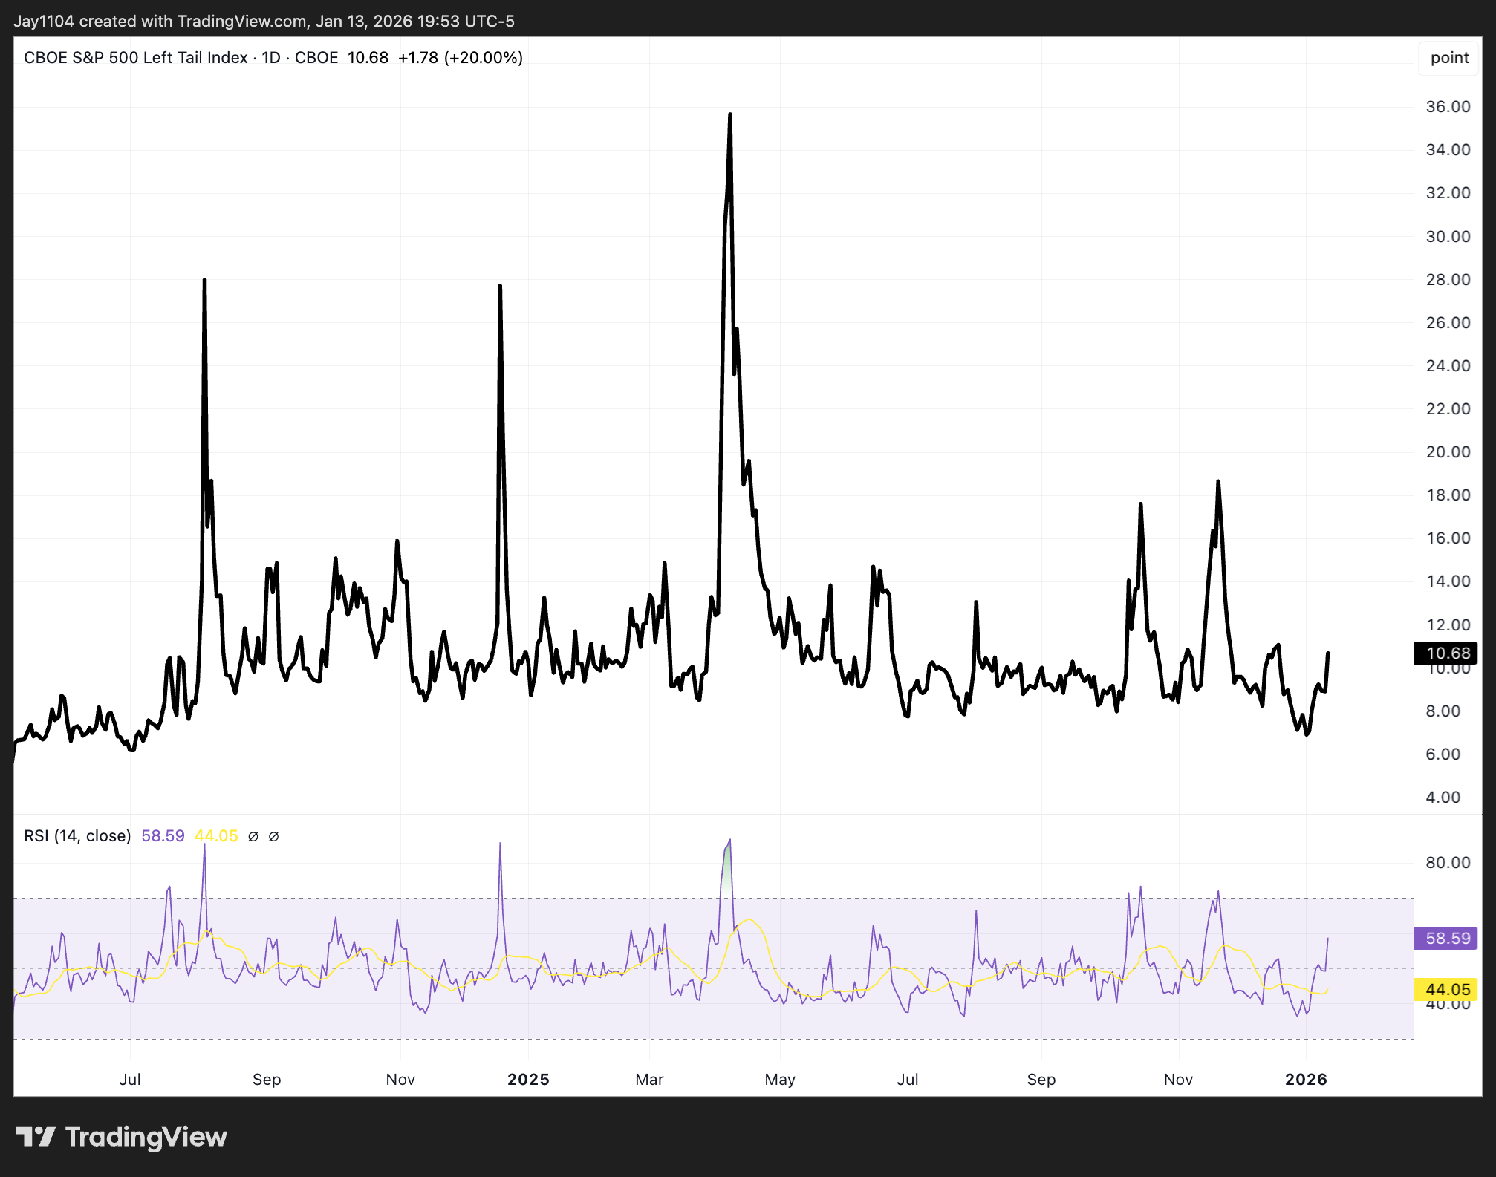
Task: Click the bold 2025 label on time axis
Action: click(528, 1080)
